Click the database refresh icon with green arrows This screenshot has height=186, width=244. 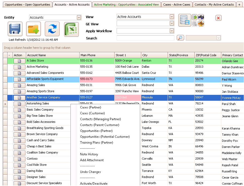pos(194,17)
